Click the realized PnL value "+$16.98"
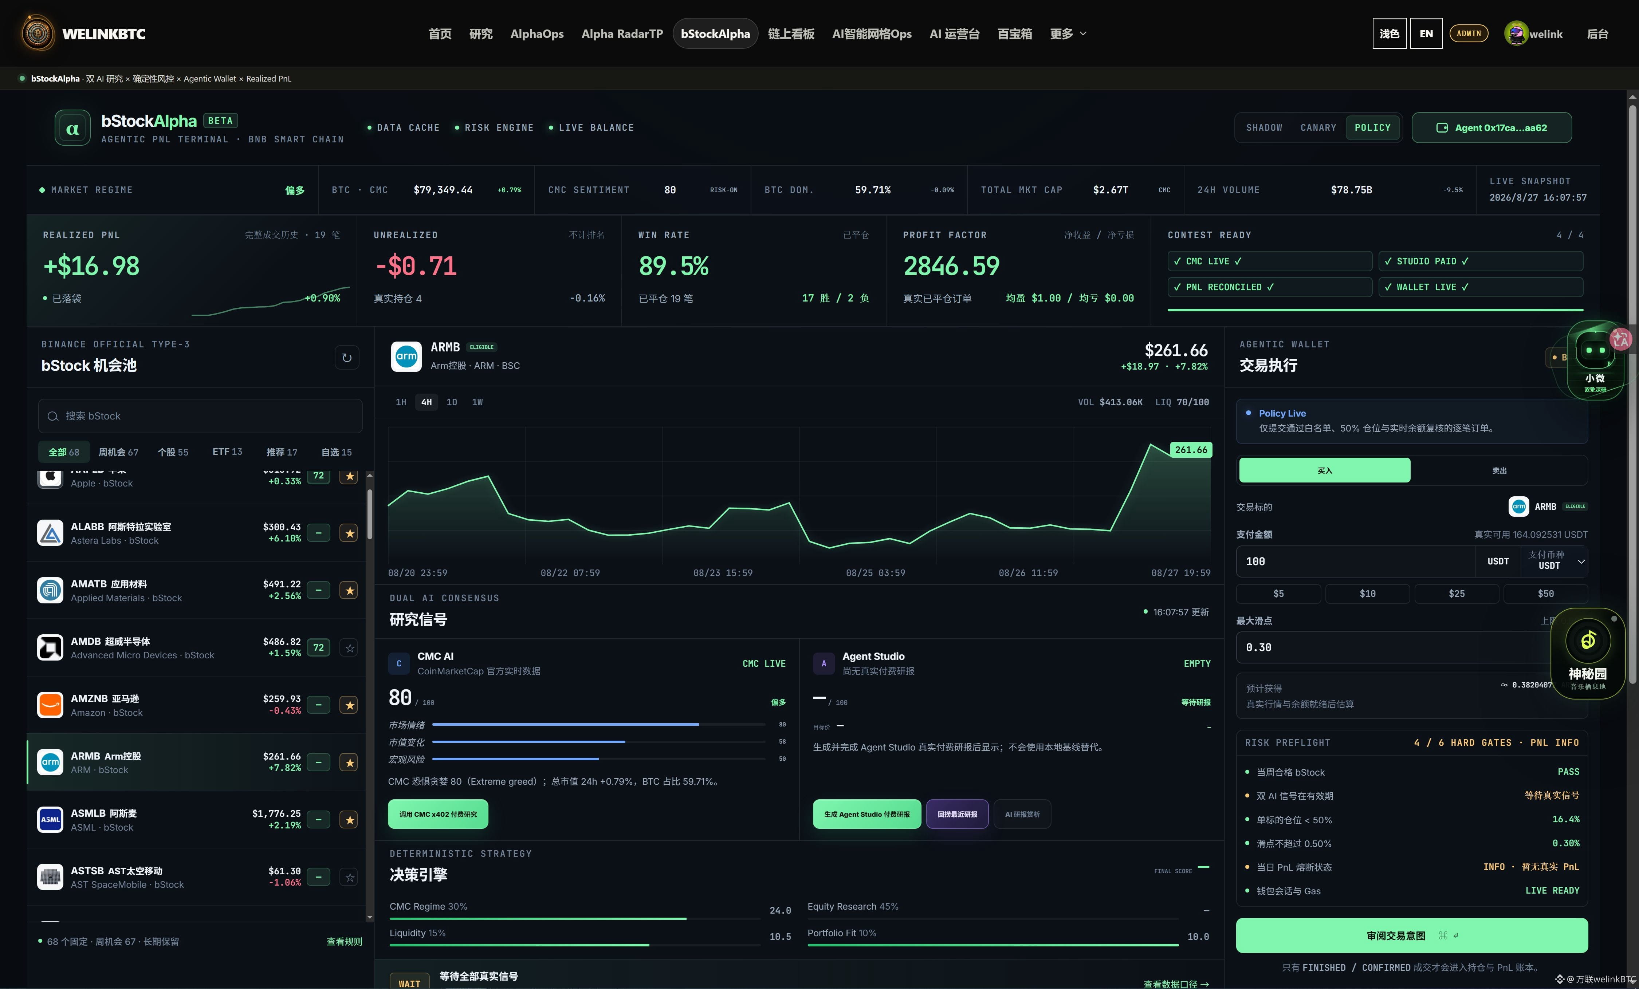The image size is (1639, 989). click(x=91, y=266)
